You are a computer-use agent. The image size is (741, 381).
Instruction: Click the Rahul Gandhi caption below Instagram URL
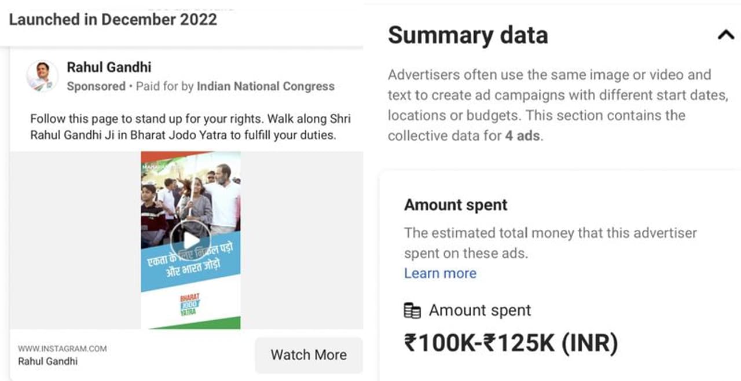pos(47,361)
